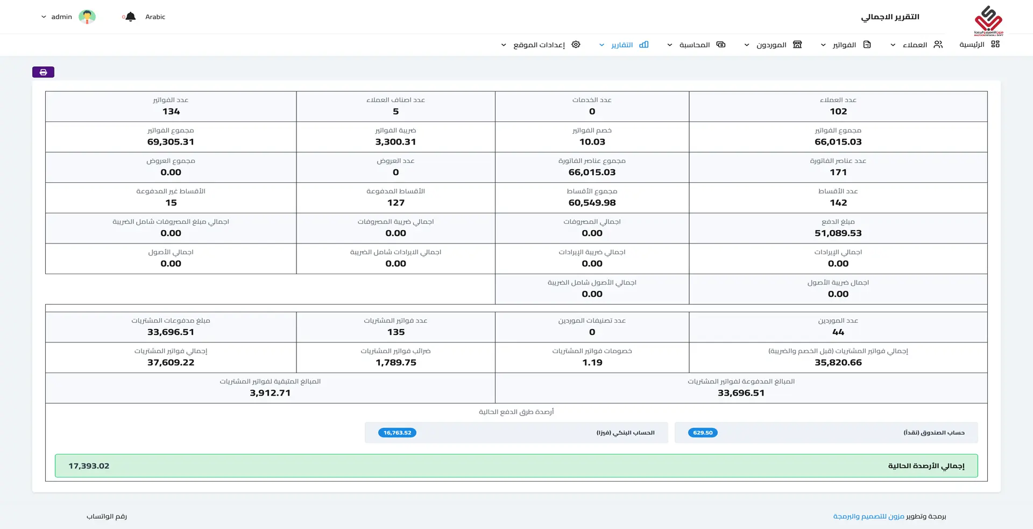The height and width of the screenshot is (529, 1033).
Task: Click the purple print button icon
Action: coord(43,72)
